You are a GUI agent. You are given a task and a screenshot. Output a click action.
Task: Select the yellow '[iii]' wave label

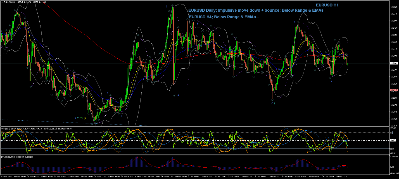click(85, 118)
